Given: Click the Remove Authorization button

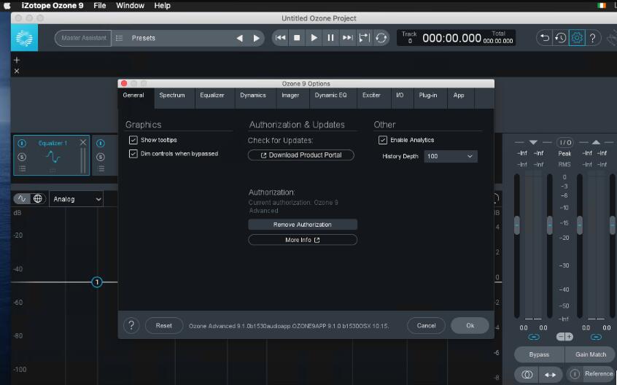Looking at the screenshot, I should (303, 225).
